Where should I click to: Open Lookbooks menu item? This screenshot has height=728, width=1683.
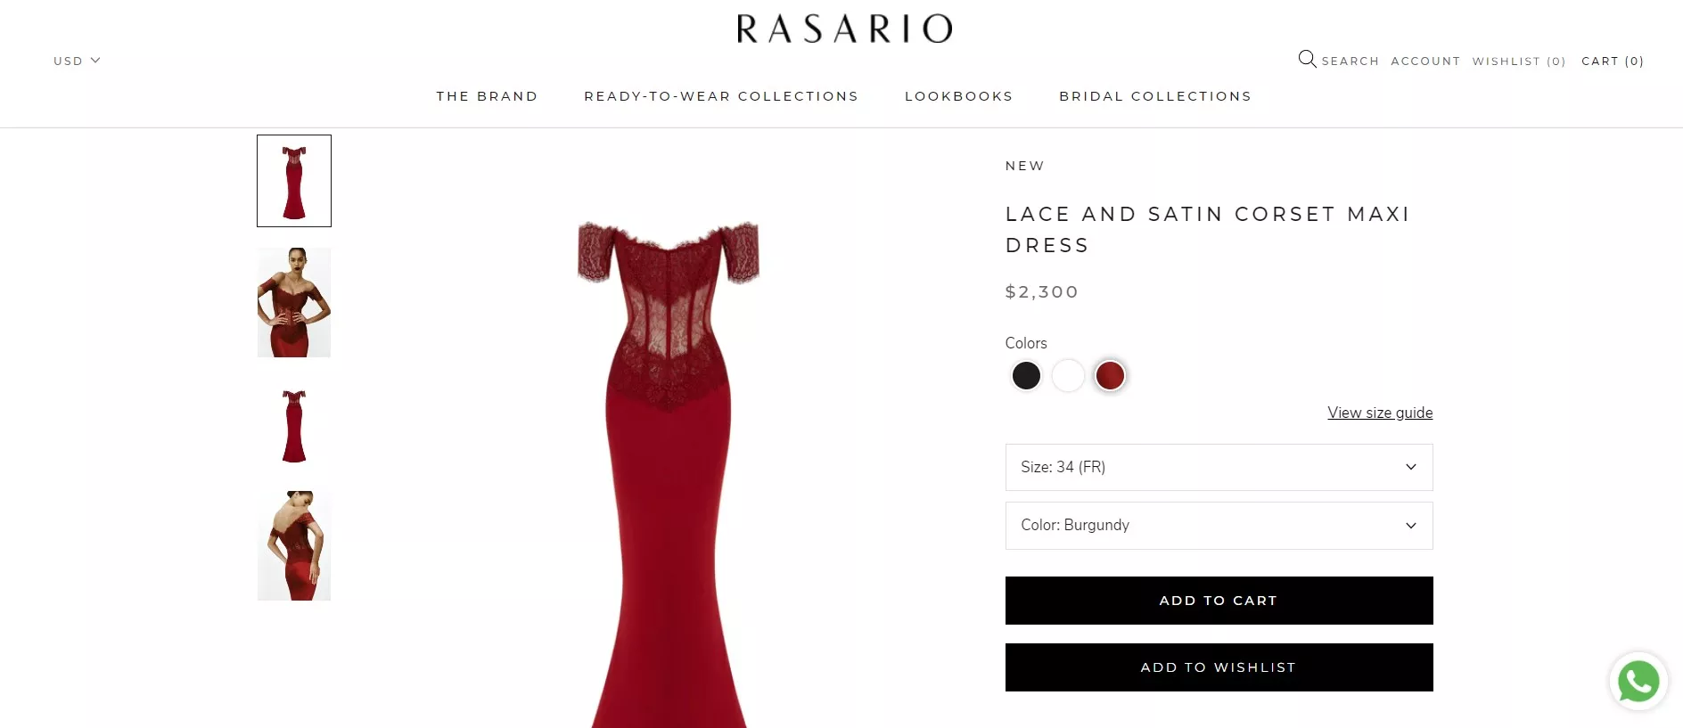click(958, 96)
